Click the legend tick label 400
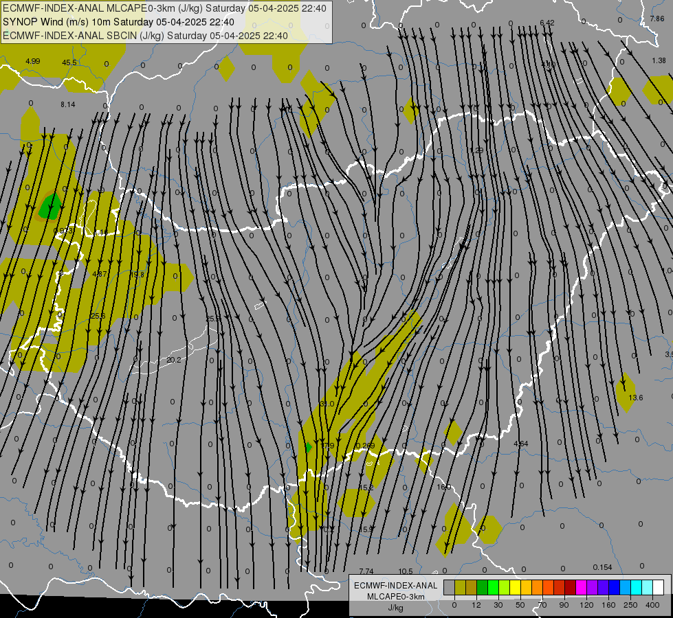The image size is (673, 618). (652, 605)
